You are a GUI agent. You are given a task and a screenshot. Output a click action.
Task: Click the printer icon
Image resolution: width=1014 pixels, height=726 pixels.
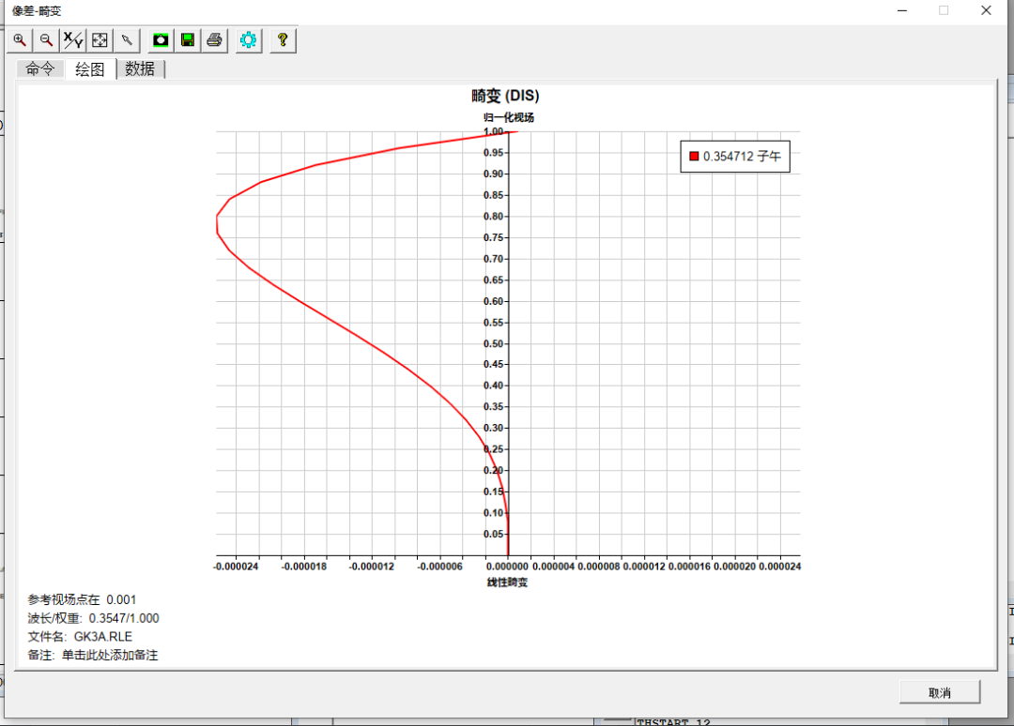pyautogui.click(x=215, y=40)
